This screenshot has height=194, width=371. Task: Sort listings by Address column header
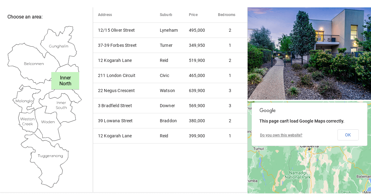coord(105,15)
